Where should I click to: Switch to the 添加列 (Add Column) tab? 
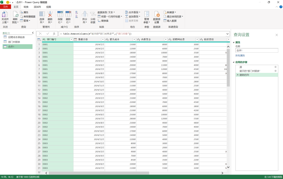37,7
